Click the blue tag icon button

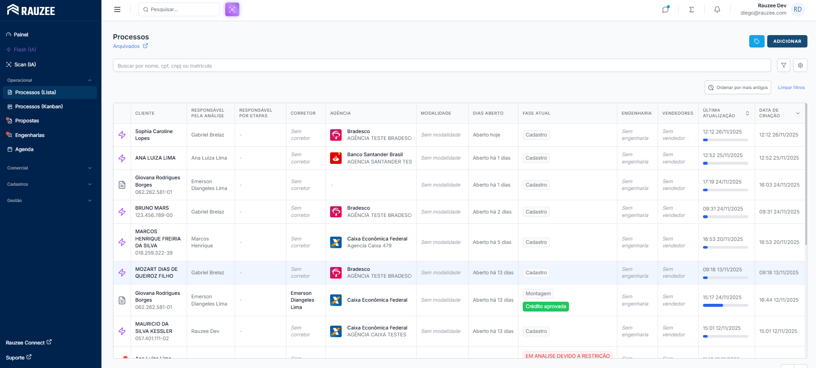[x=756, y=41]
